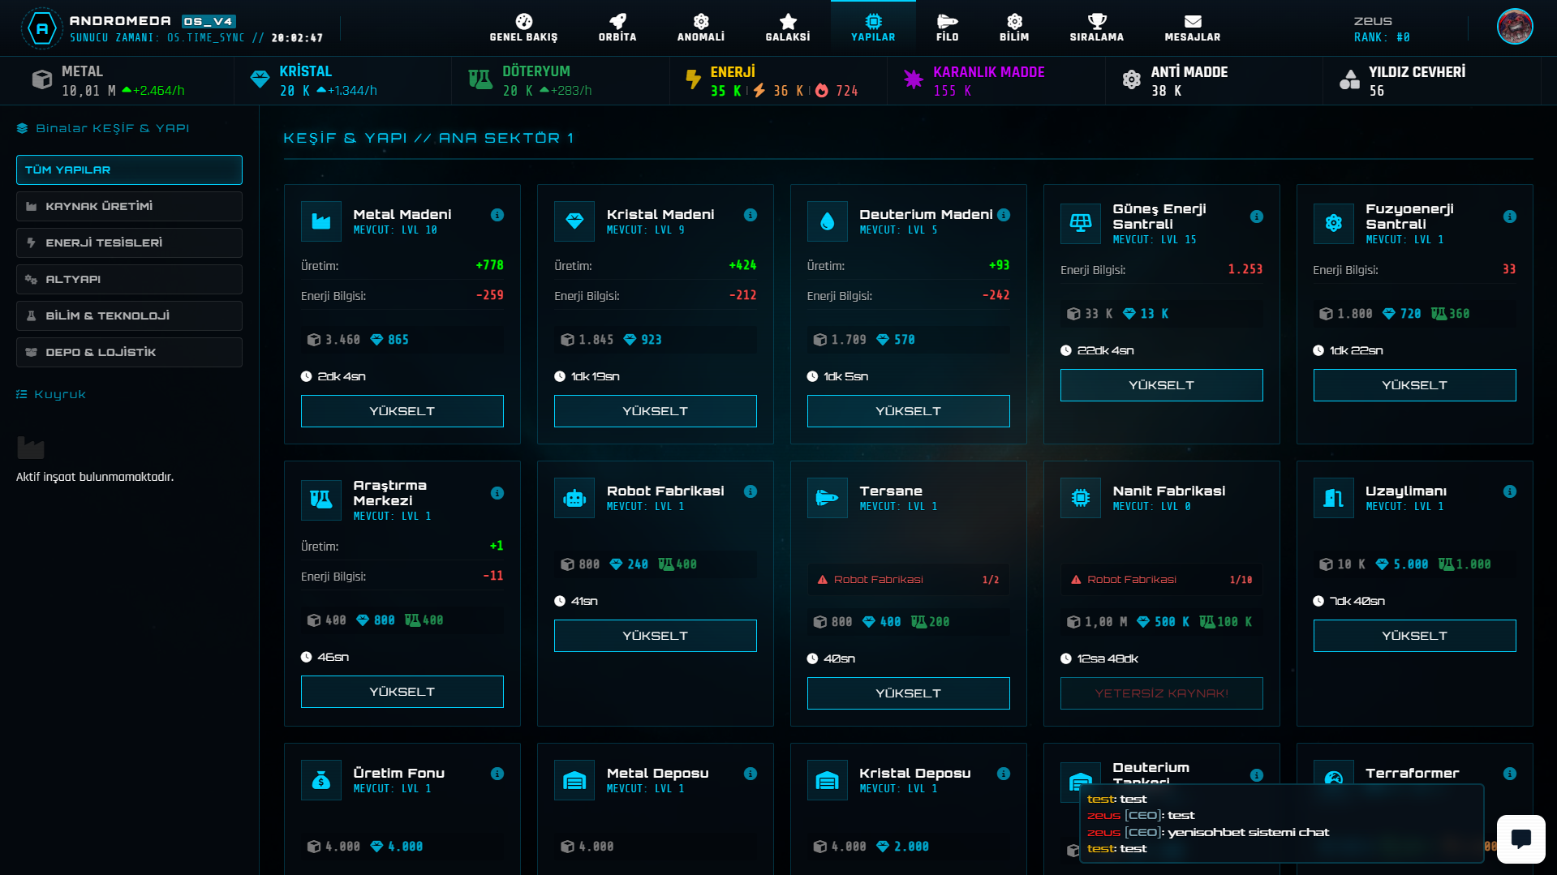Click info icon on Uzaylimanı card
This screenshot has width=1557, height=875.
pyautogui.click(x=1509, y=491)
